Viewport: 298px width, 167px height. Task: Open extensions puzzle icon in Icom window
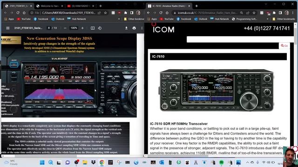(274, 13)
